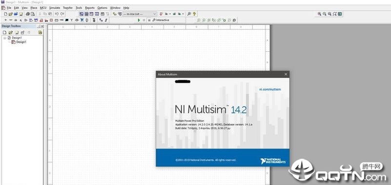Click the Place Source component icon
The width and height of the screenshot is (391, 185).
[x=5, y=20]
